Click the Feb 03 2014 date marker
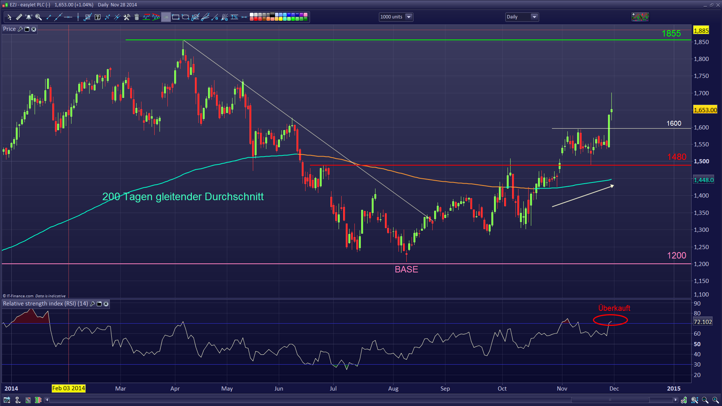722x406 pixels. pos(68,388)
